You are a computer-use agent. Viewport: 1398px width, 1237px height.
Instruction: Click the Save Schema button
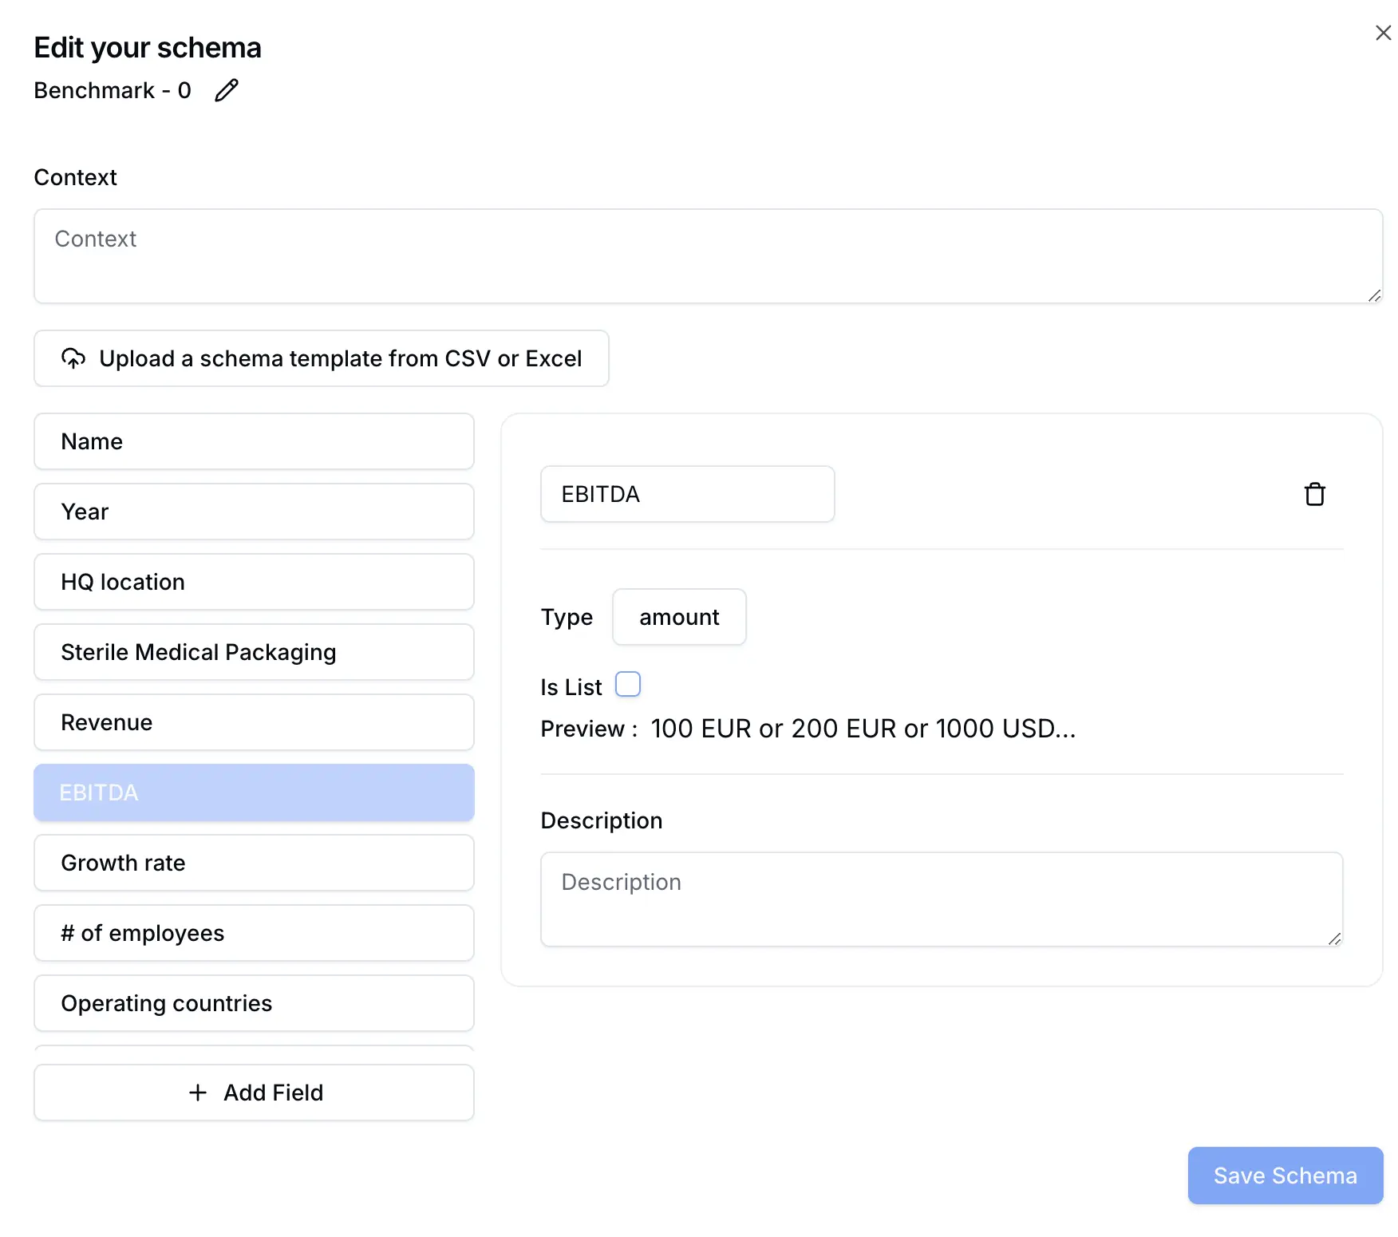1285,1175
